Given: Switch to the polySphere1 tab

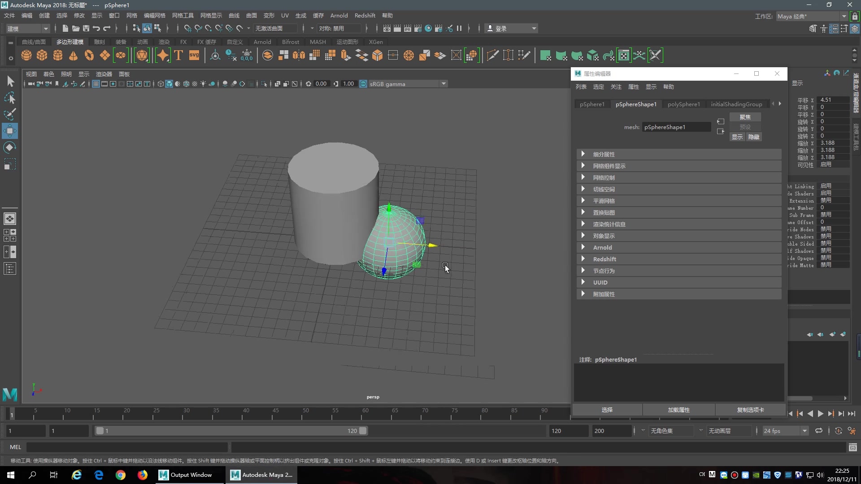Looking at the screenshot, I should point(683,104).
